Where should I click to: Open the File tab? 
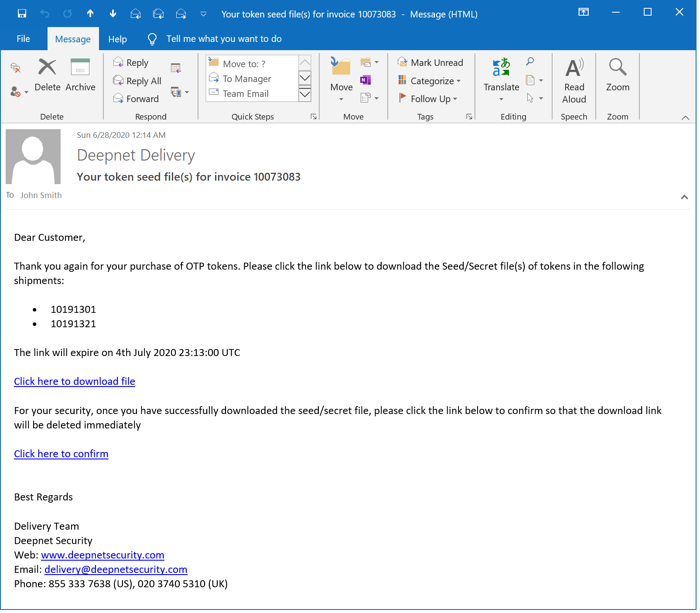[x=23, y=39]
